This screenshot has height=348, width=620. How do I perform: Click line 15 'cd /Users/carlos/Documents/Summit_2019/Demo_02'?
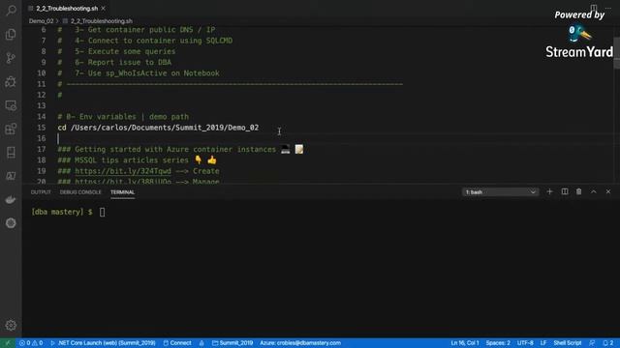coord(158,128)
